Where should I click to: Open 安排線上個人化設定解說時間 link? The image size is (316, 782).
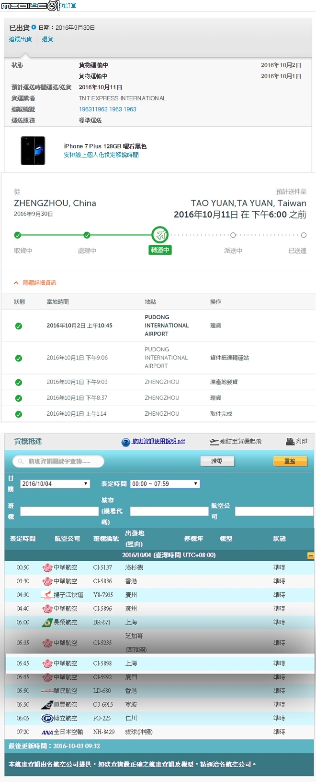(x=101, y=155)
